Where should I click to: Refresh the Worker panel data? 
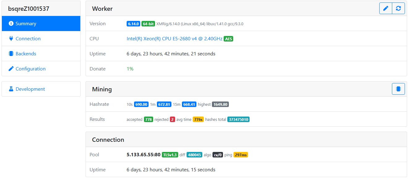pos(398,8)
